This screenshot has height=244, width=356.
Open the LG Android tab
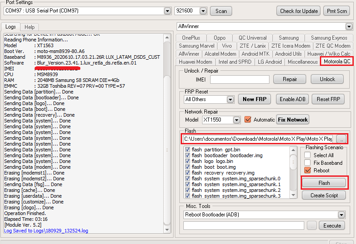tap(269, 62)
